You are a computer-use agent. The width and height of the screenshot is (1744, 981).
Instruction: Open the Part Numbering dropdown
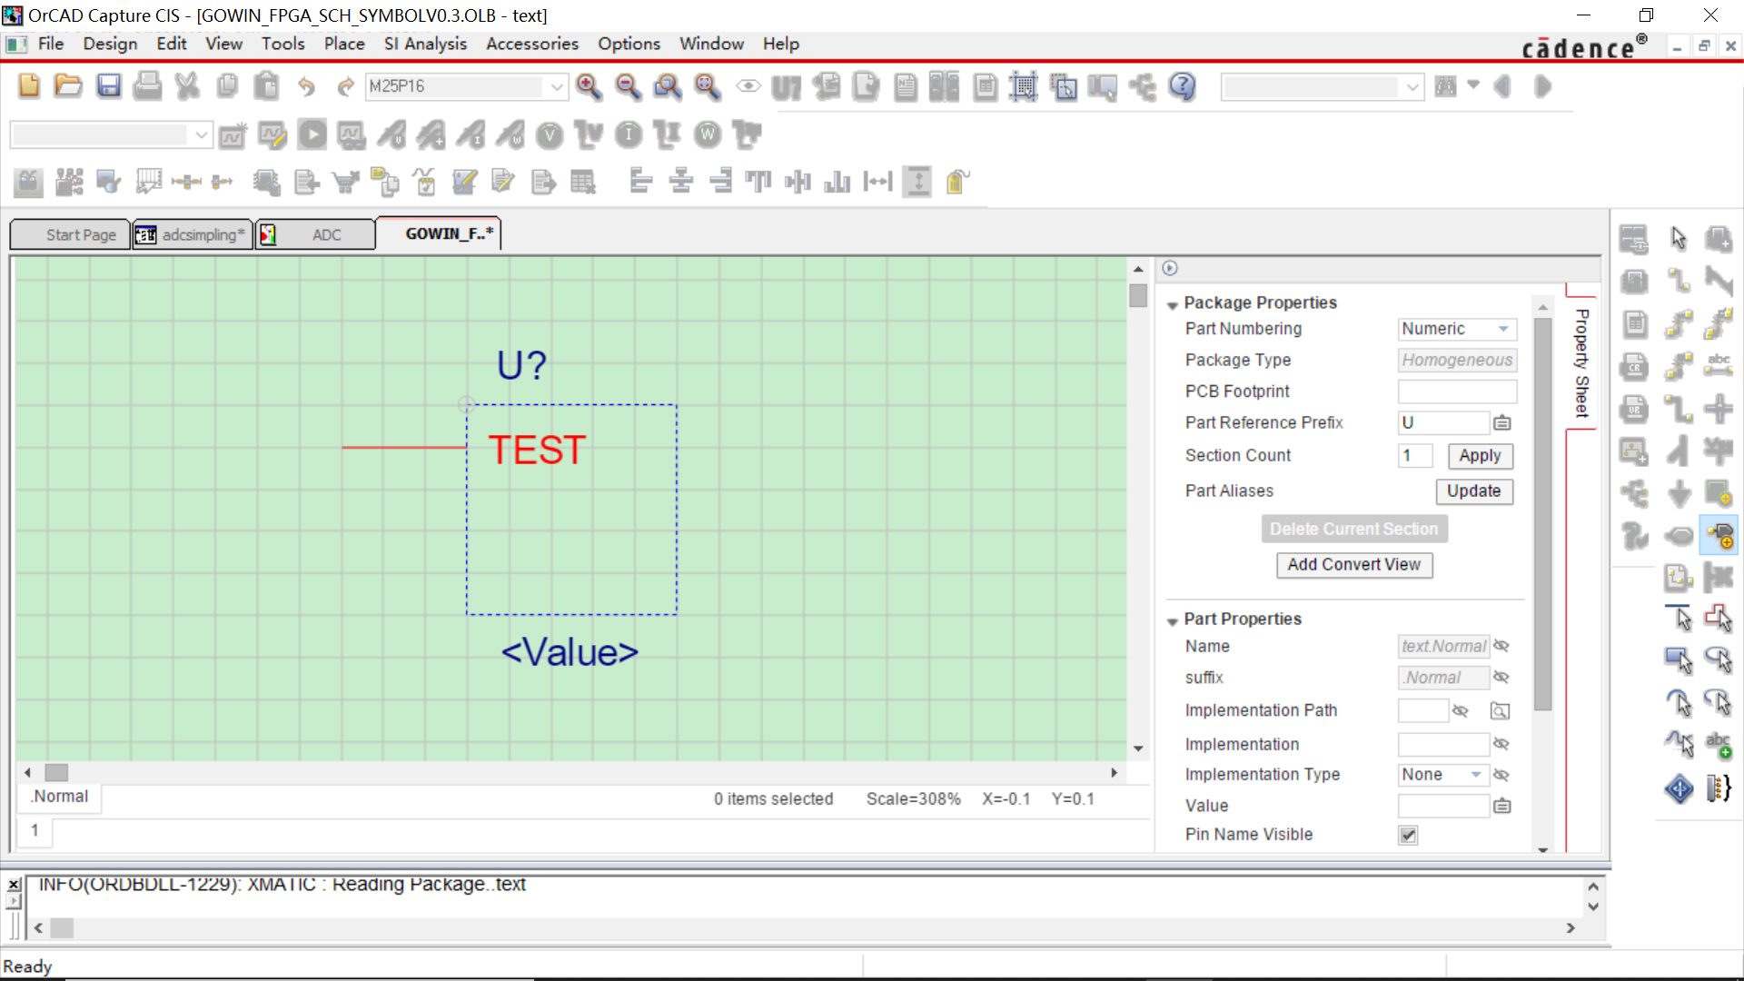click(x=1503, y=329)
